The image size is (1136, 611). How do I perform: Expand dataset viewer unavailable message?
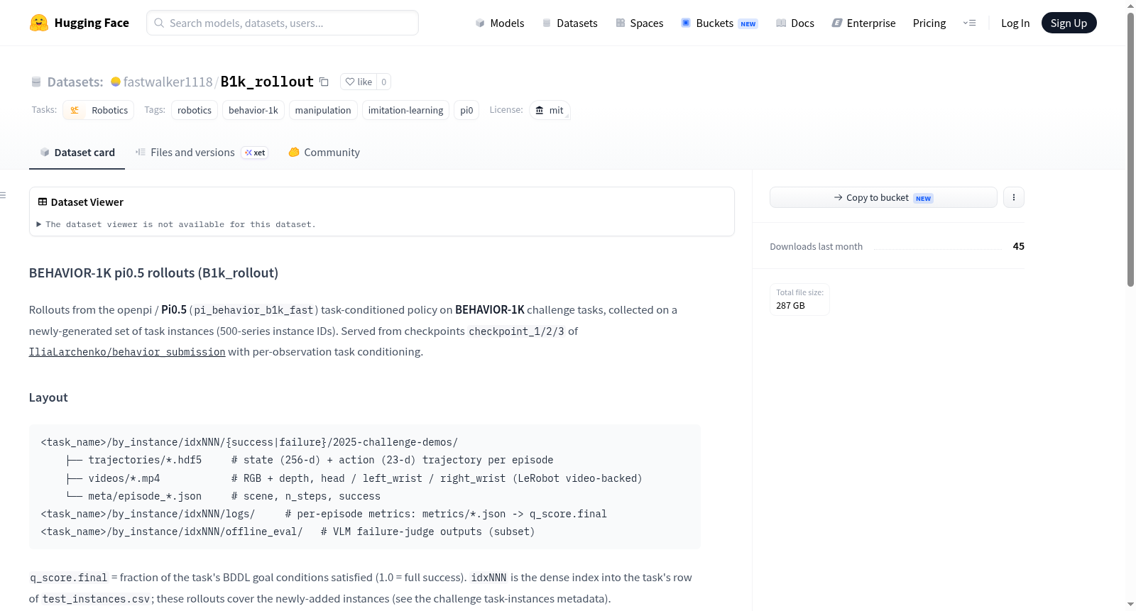[x=176, y=224]
